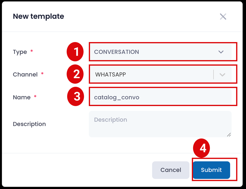246x189 pixels.
Task: Click the chevron arrow in Type field
Action: point(221,52)
